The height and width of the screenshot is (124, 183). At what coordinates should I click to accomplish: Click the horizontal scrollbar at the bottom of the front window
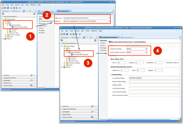click(138, 119)
